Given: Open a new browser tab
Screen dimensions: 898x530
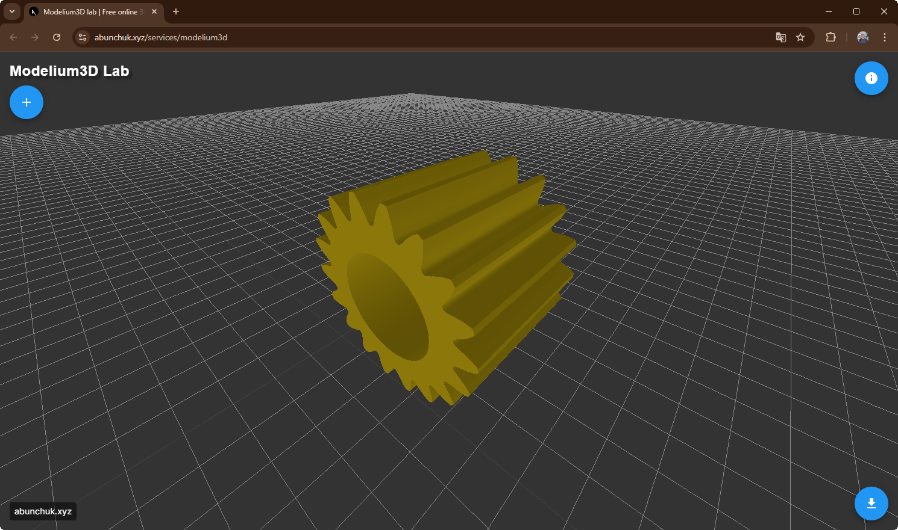Looking at the screenshot, I should point(175,11).
